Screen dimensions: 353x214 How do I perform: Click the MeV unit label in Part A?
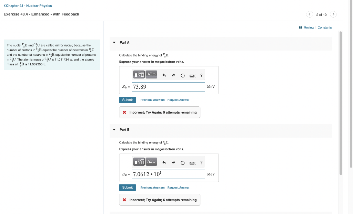[x=211, y=87]
